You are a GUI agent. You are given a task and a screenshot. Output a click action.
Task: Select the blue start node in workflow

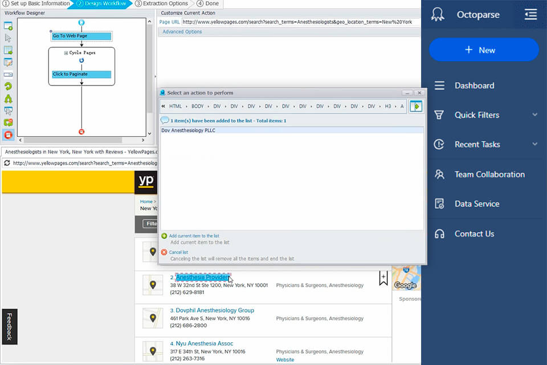pyautogui.click(x=81, y=22)
